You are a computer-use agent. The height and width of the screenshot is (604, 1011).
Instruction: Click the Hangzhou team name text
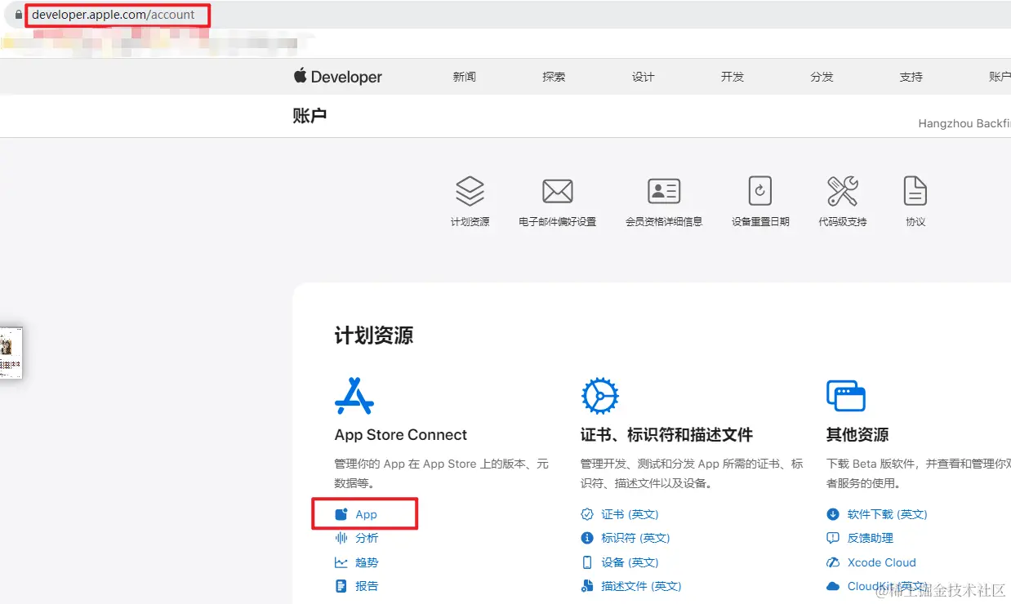964,124
